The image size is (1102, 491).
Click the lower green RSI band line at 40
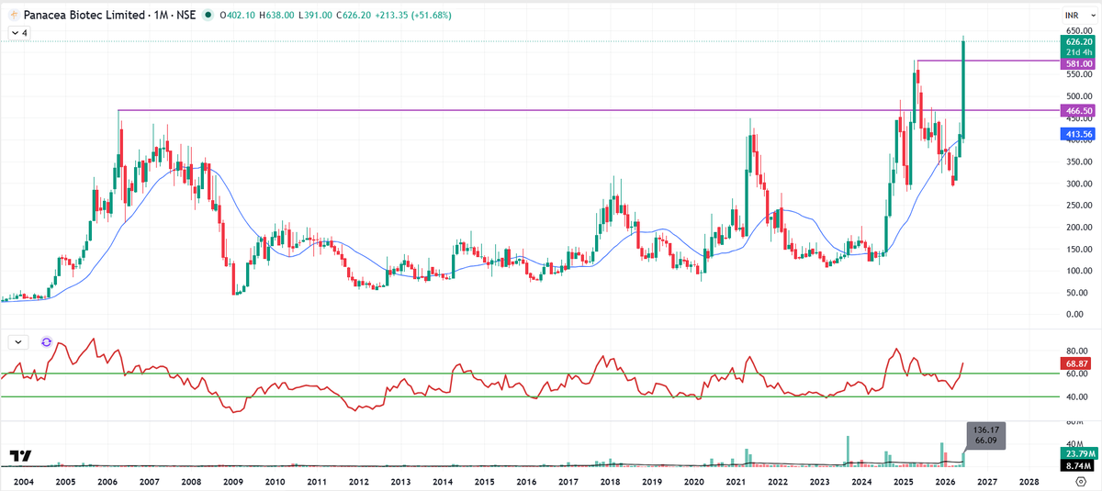530,396
